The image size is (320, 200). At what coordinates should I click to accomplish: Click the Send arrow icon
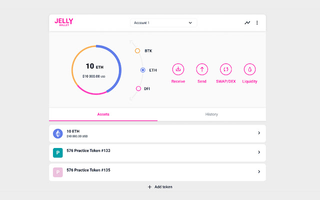click(202, 69)
